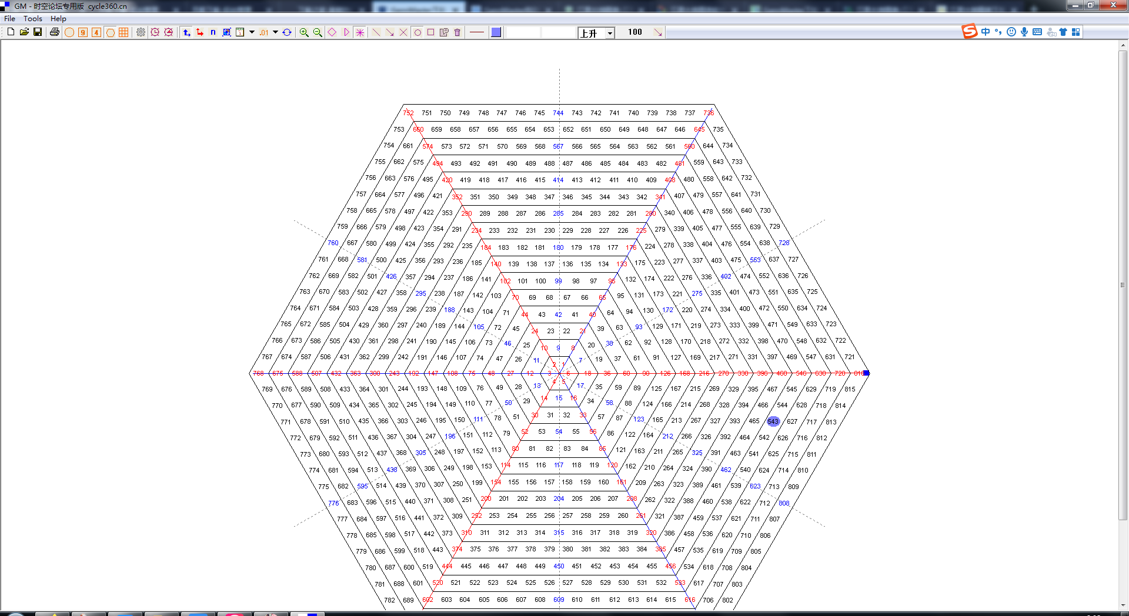1129x616 pixels.
Task: Click the save floppy disk icon
Action: click(38, 32)
